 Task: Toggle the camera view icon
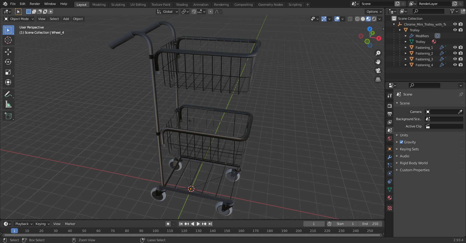[378, 71]
